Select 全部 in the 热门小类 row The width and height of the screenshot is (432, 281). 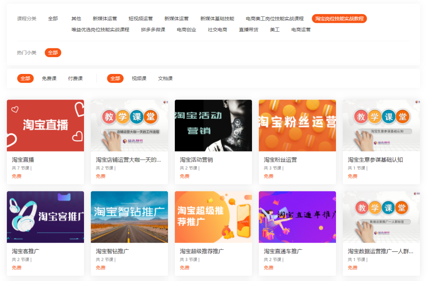53,53
